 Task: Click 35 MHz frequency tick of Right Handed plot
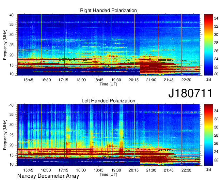click(x=11, y=24)
